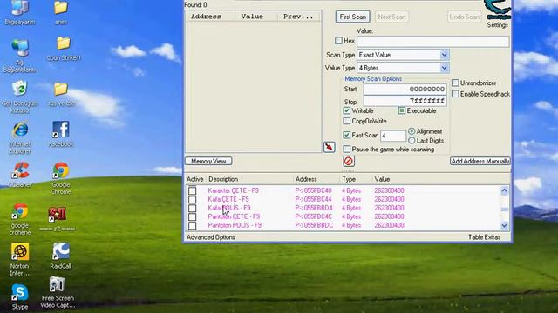This screenshot has height=313, width=558.
Task: Click the address P->055FBC4C cell
Action: 314,216
